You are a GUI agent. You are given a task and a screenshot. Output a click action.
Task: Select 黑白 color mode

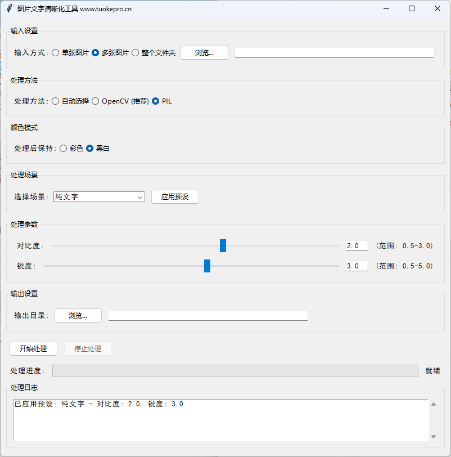coord(98,149)
